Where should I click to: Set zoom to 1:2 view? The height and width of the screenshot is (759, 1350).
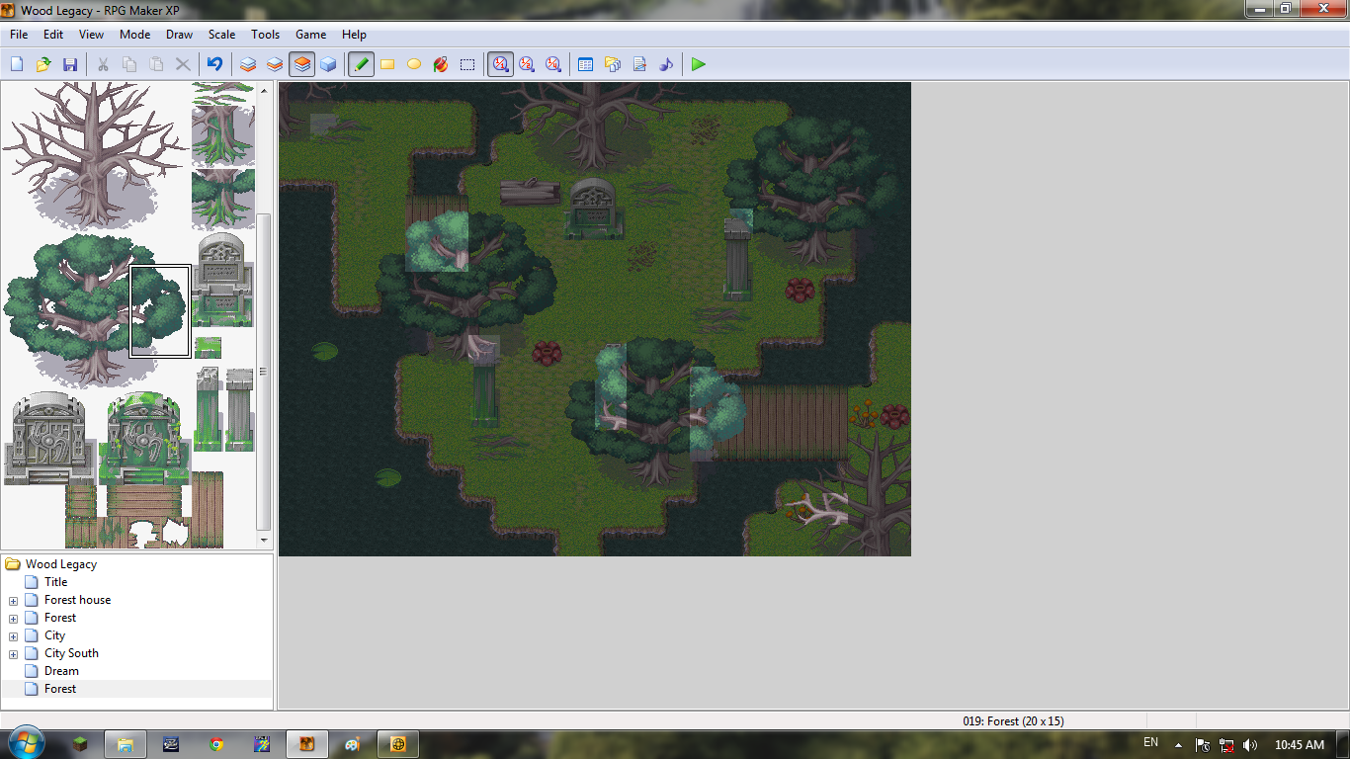click(x=528, y=63)
